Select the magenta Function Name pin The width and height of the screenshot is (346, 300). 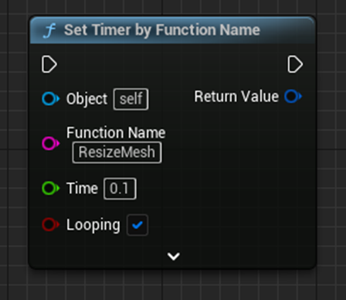click(50, 143)
